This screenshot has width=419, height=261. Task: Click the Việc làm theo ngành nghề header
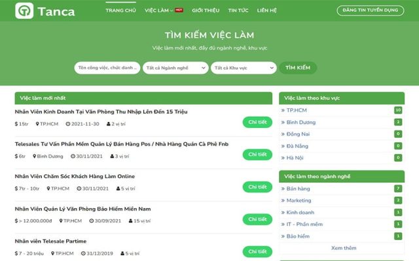(342, 176)
